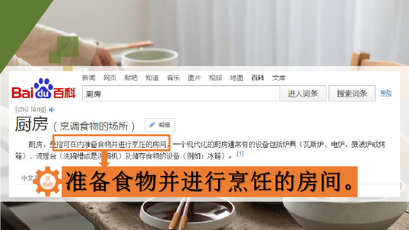Click the search field containing 厨房
This screenshot has height=230, width=409.
181,93
